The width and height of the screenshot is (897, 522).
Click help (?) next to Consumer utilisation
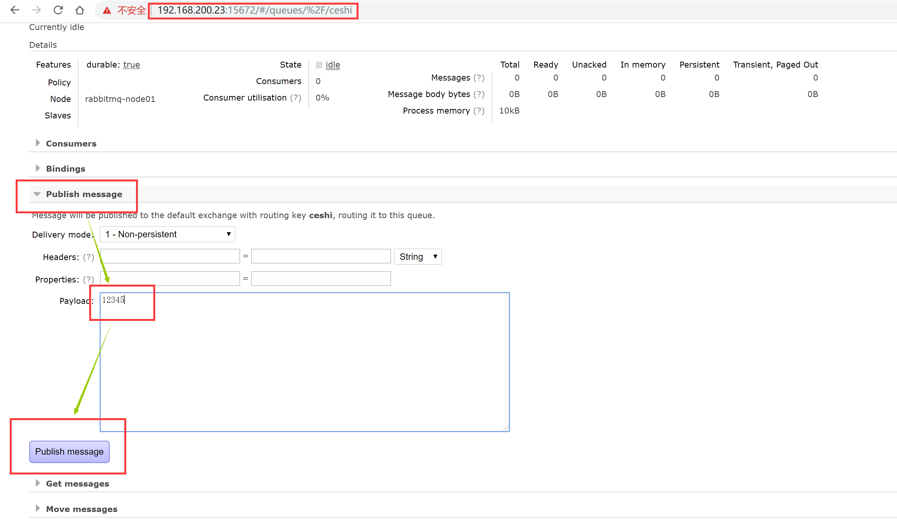click(295, 98)
